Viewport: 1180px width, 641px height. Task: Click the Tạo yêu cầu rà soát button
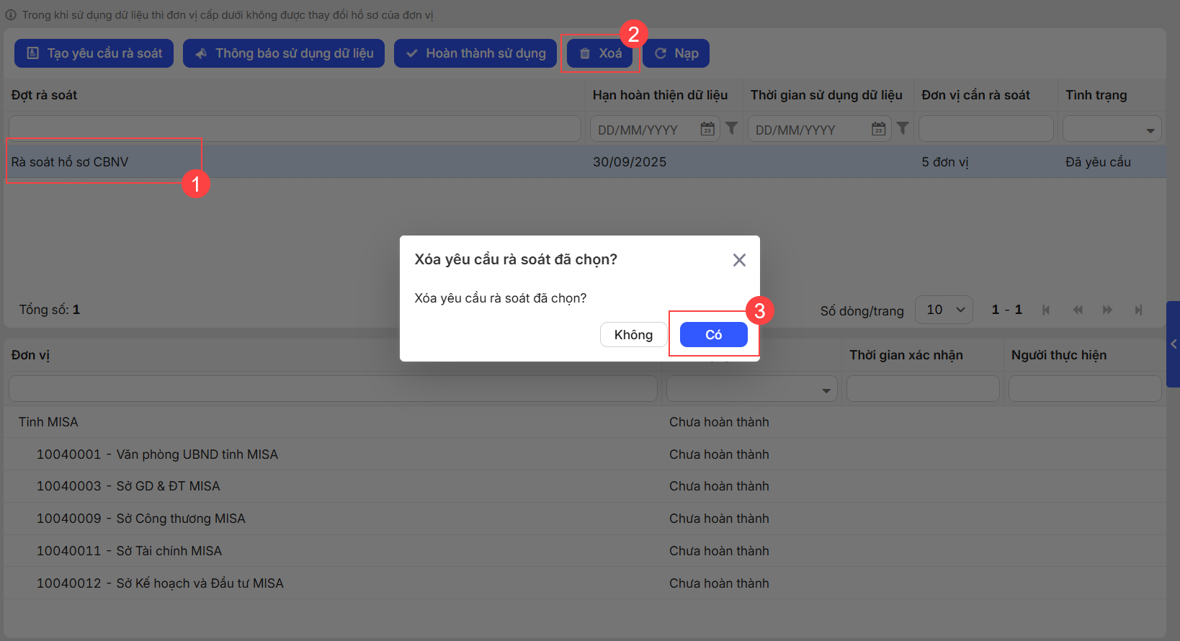click(x=94, y=53)
